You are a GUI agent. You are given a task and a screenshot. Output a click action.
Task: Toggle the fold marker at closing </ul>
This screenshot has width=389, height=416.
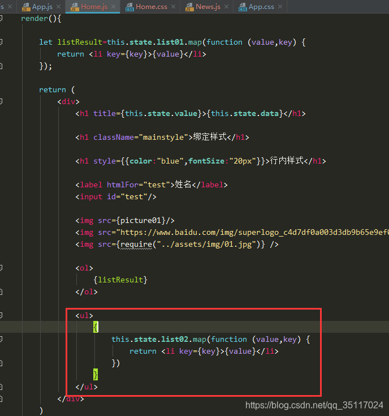[x=1, y=387]
